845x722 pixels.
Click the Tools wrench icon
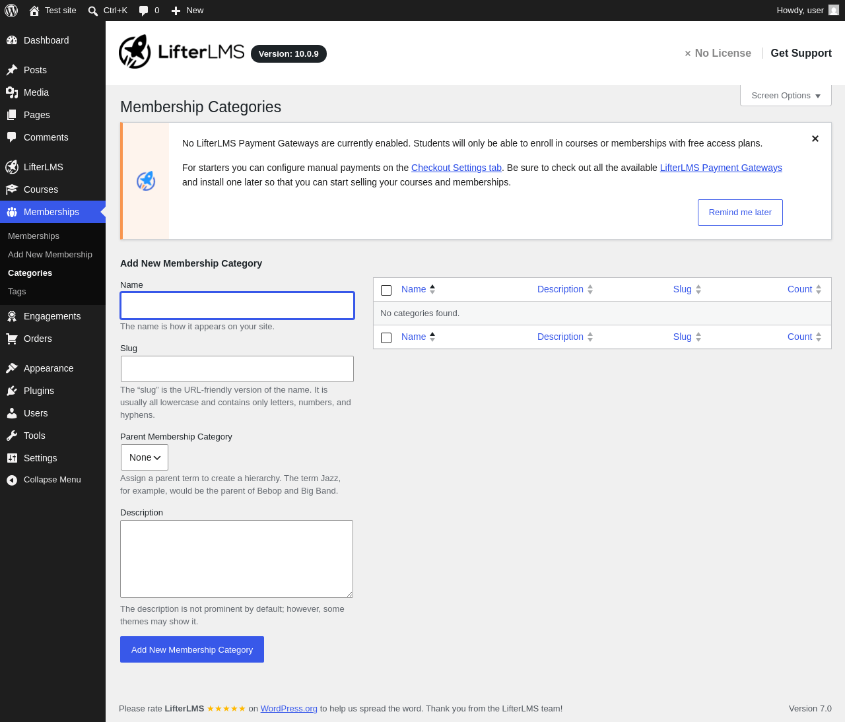12,436
